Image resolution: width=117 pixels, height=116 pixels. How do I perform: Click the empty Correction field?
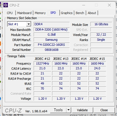click(101, 45)
